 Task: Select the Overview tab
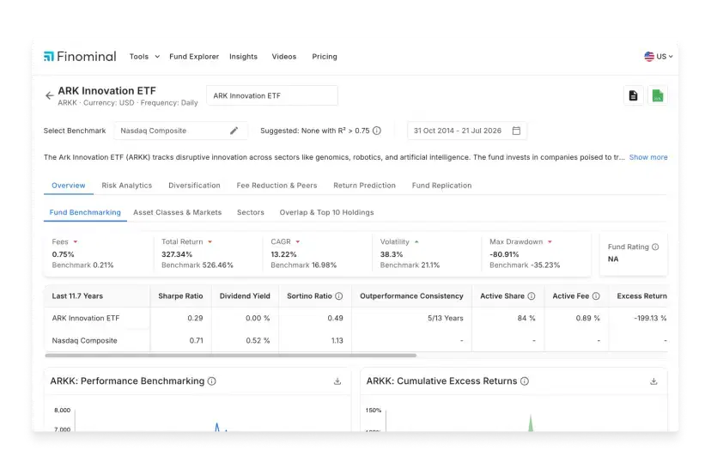coord(69,186)
